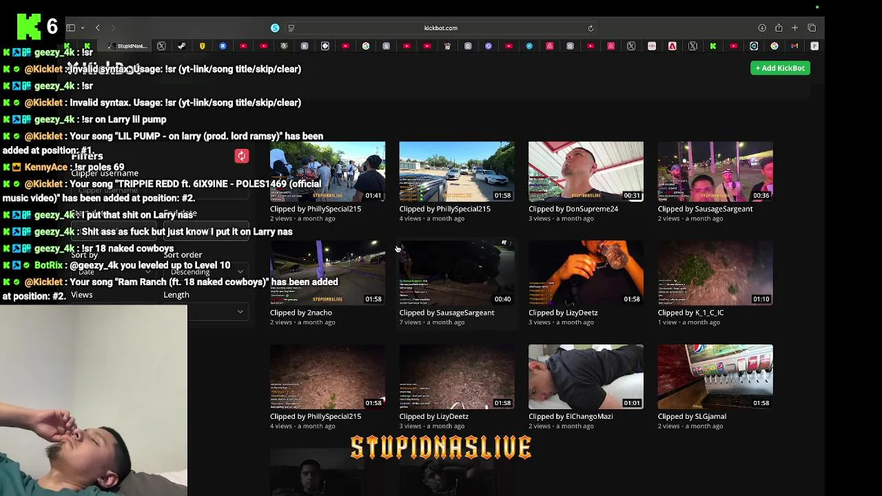Open ElChangoMazi's 01:01 clip thumbnail
The image size is (882, 496).
(586, 377)
